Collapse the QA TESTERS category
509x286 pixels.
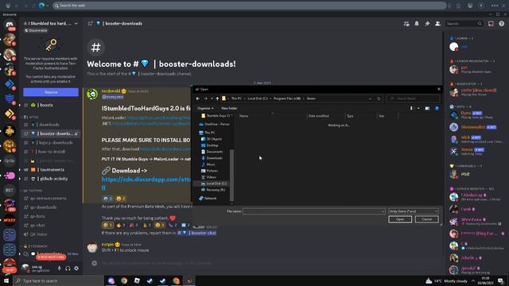(x=32, y=191)
